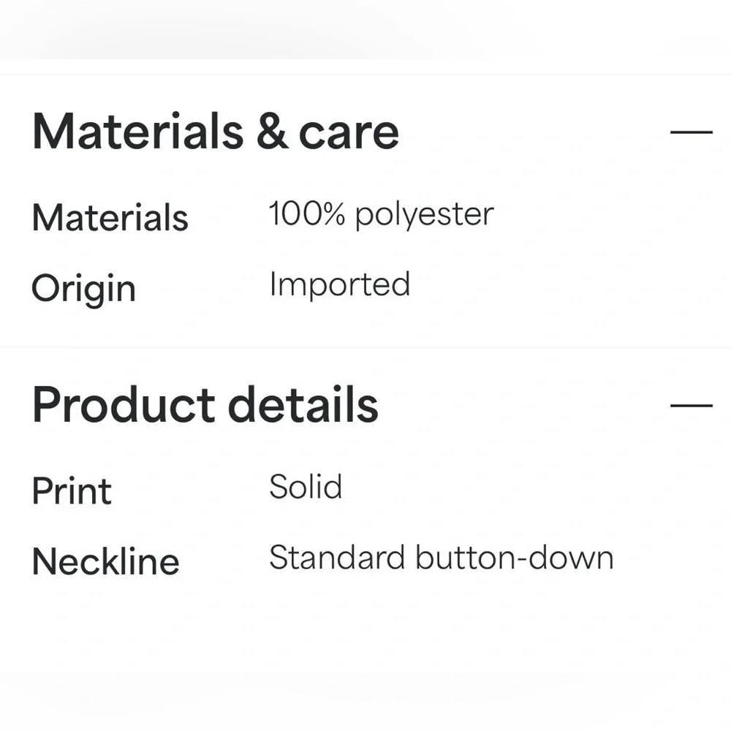The image size is (731, 731).
Task: Select the Print row label
Action: click(x=72, y=491)
